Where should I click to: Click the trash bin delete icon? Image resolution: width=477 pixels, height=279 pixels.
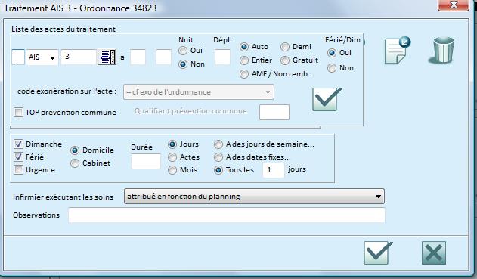(x=441, y=50)
